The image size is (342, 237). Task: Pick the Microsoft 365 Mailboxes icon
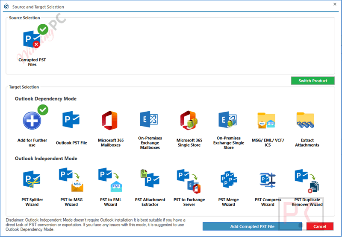pos(110,120)
